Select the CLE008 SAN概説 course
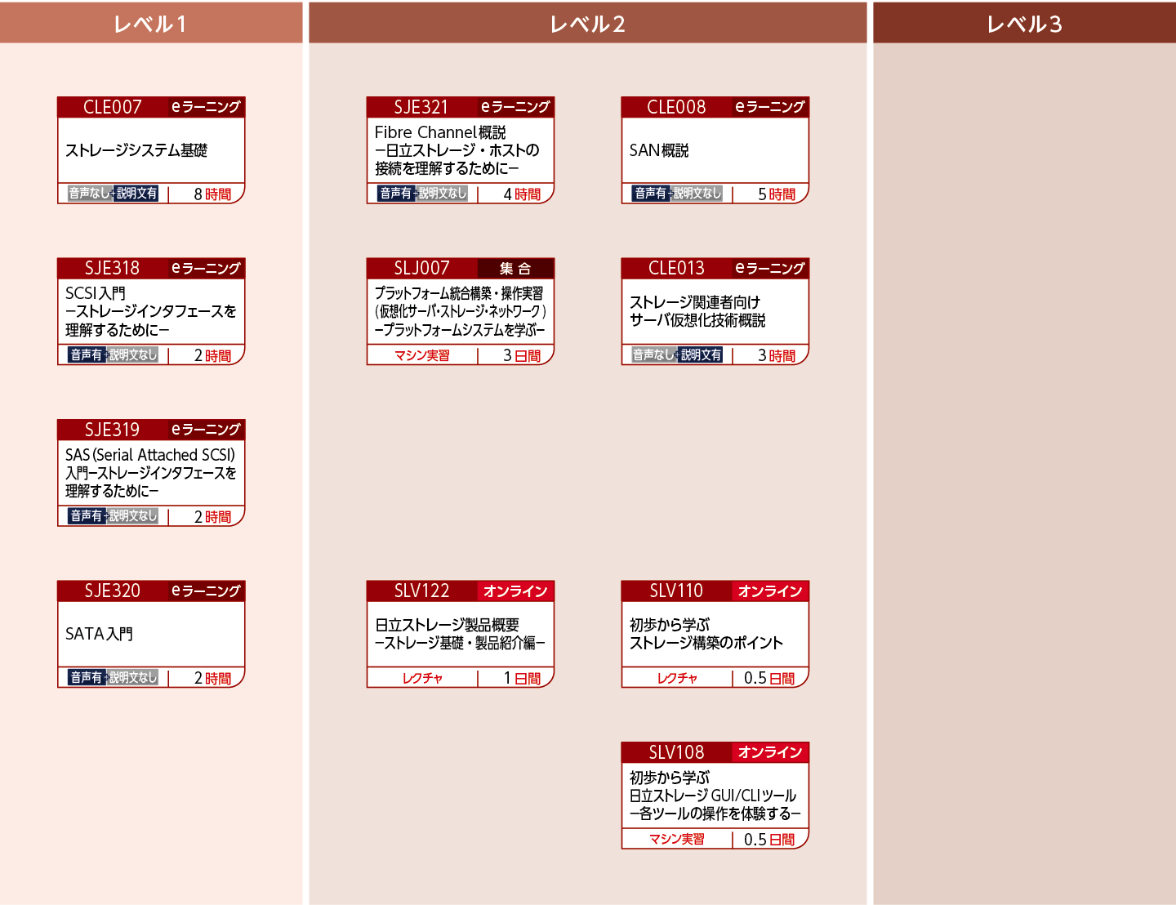The width and height of the screenshot is (1176, 905). point(715,150)
